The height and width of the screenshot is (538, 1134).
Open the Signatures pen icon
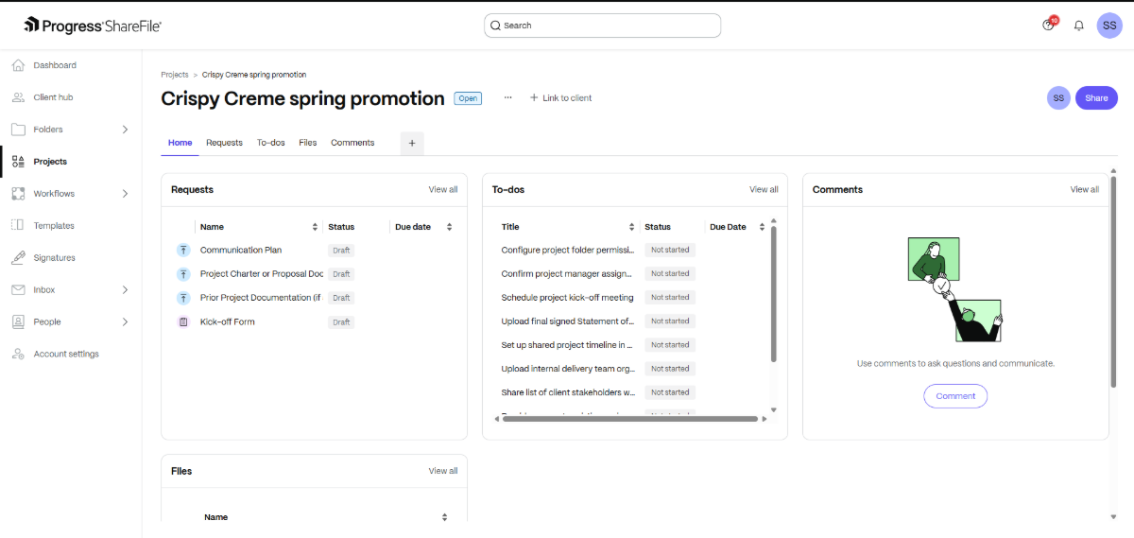click(18, 258)
